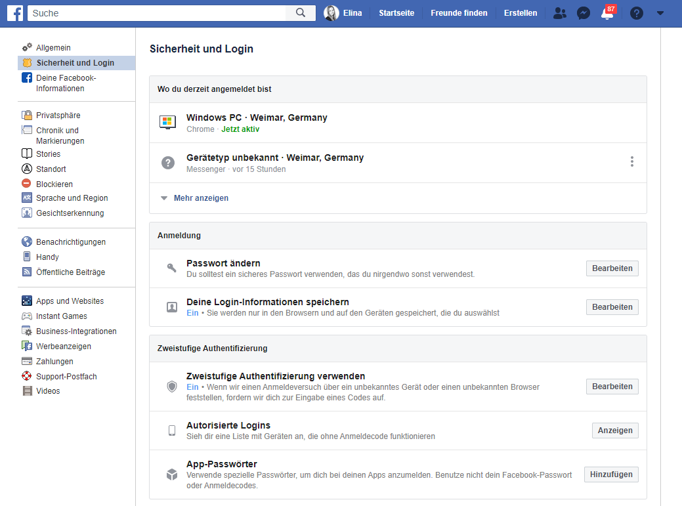
Task: Click the Stories book icon
Action: [27, 154]
